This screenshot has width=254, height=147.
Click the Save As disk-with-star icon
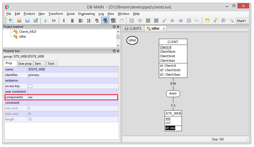[36, 21]
